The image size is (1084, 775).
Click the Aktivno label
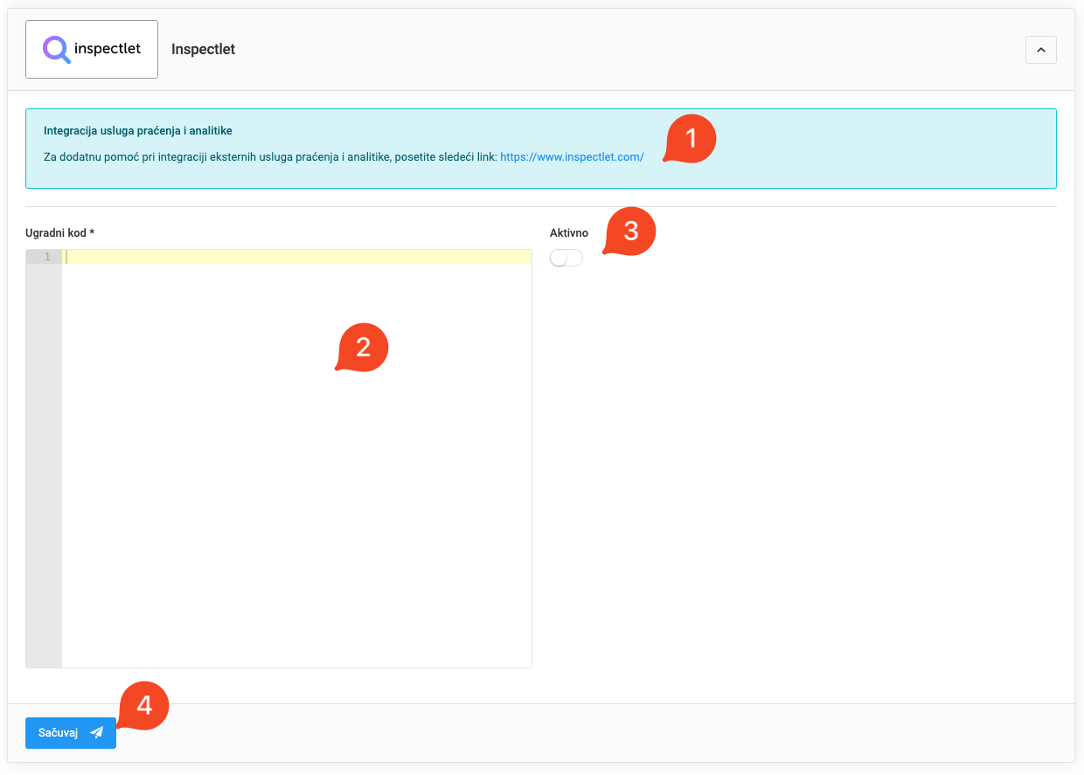pyautogui.click(x=569, y=233)
